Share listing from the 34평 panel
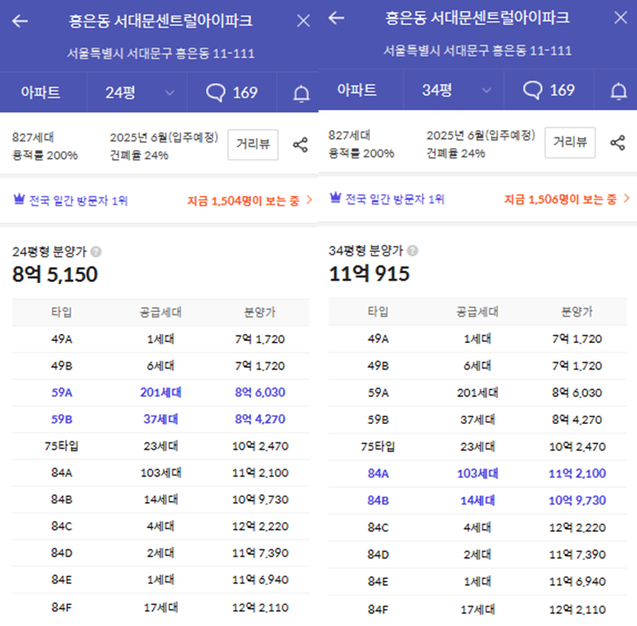 click(x=617, y=142)
